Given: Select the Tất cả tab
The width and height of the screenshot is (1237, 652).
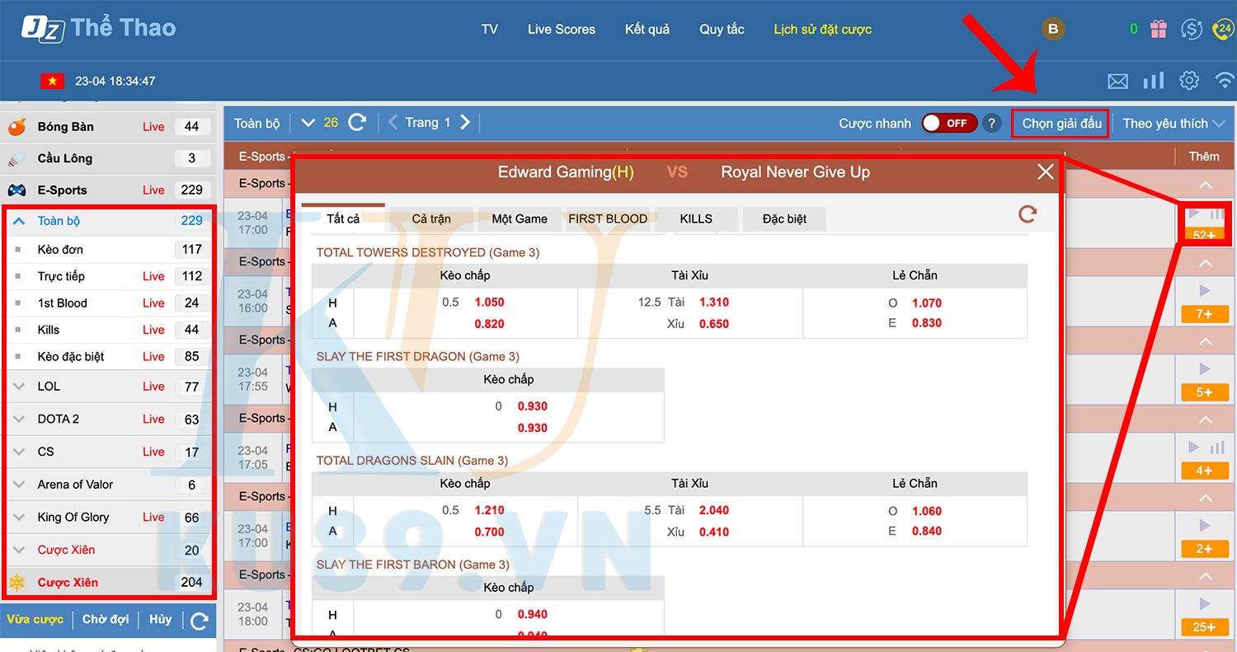Looking at the screenshot, I should pyautogui.click(x=343, y=218).
